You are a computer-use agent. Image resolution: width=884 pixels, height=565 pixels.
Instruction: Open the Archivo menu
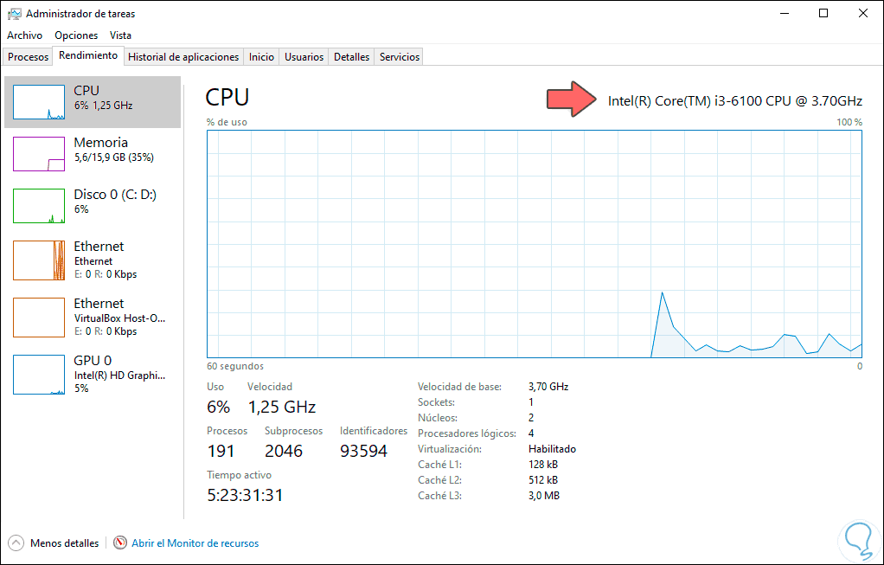click(25, 35)
